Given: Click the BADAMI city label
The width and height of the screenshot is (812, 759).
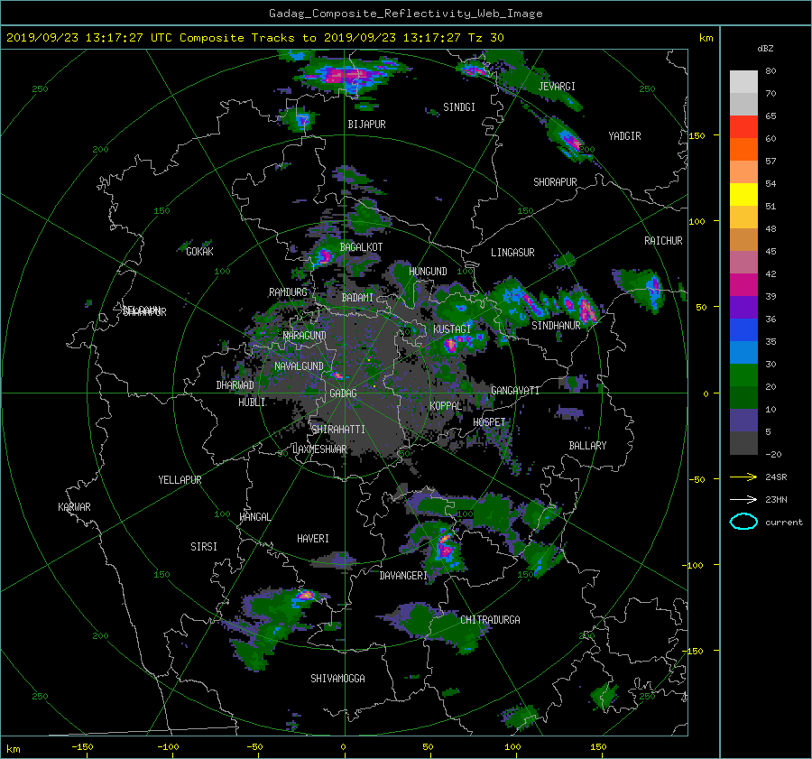Looking at the screenshot, I should [357, 298].
